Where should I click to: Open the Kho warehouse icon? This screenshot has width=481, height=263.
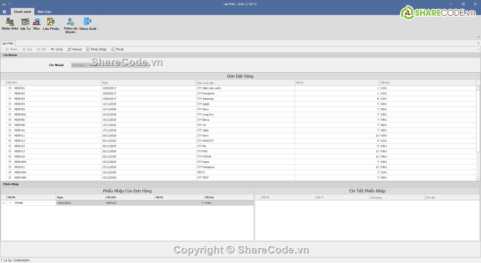[x=36, y=23]
